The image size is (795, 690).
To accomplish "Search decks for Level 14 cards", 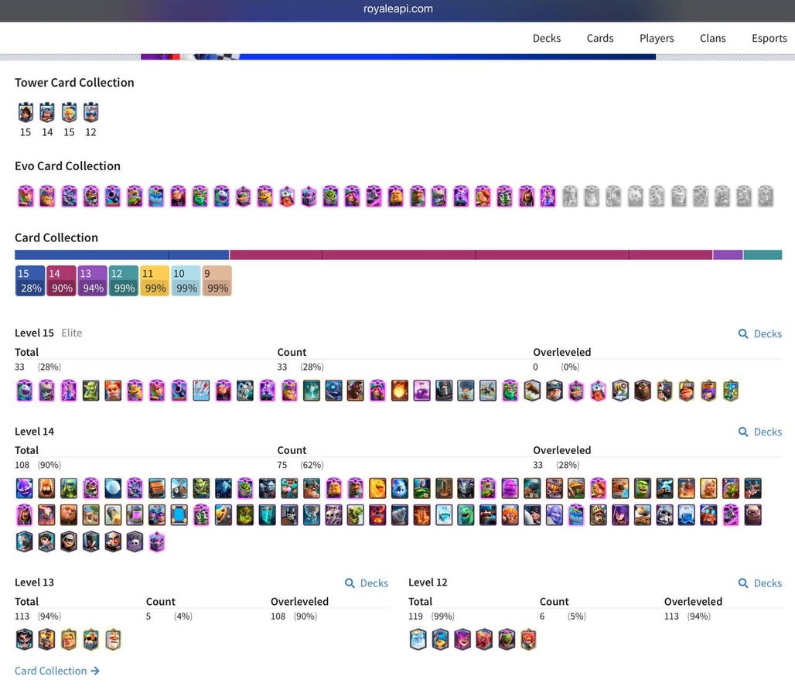I will (760, 432).
